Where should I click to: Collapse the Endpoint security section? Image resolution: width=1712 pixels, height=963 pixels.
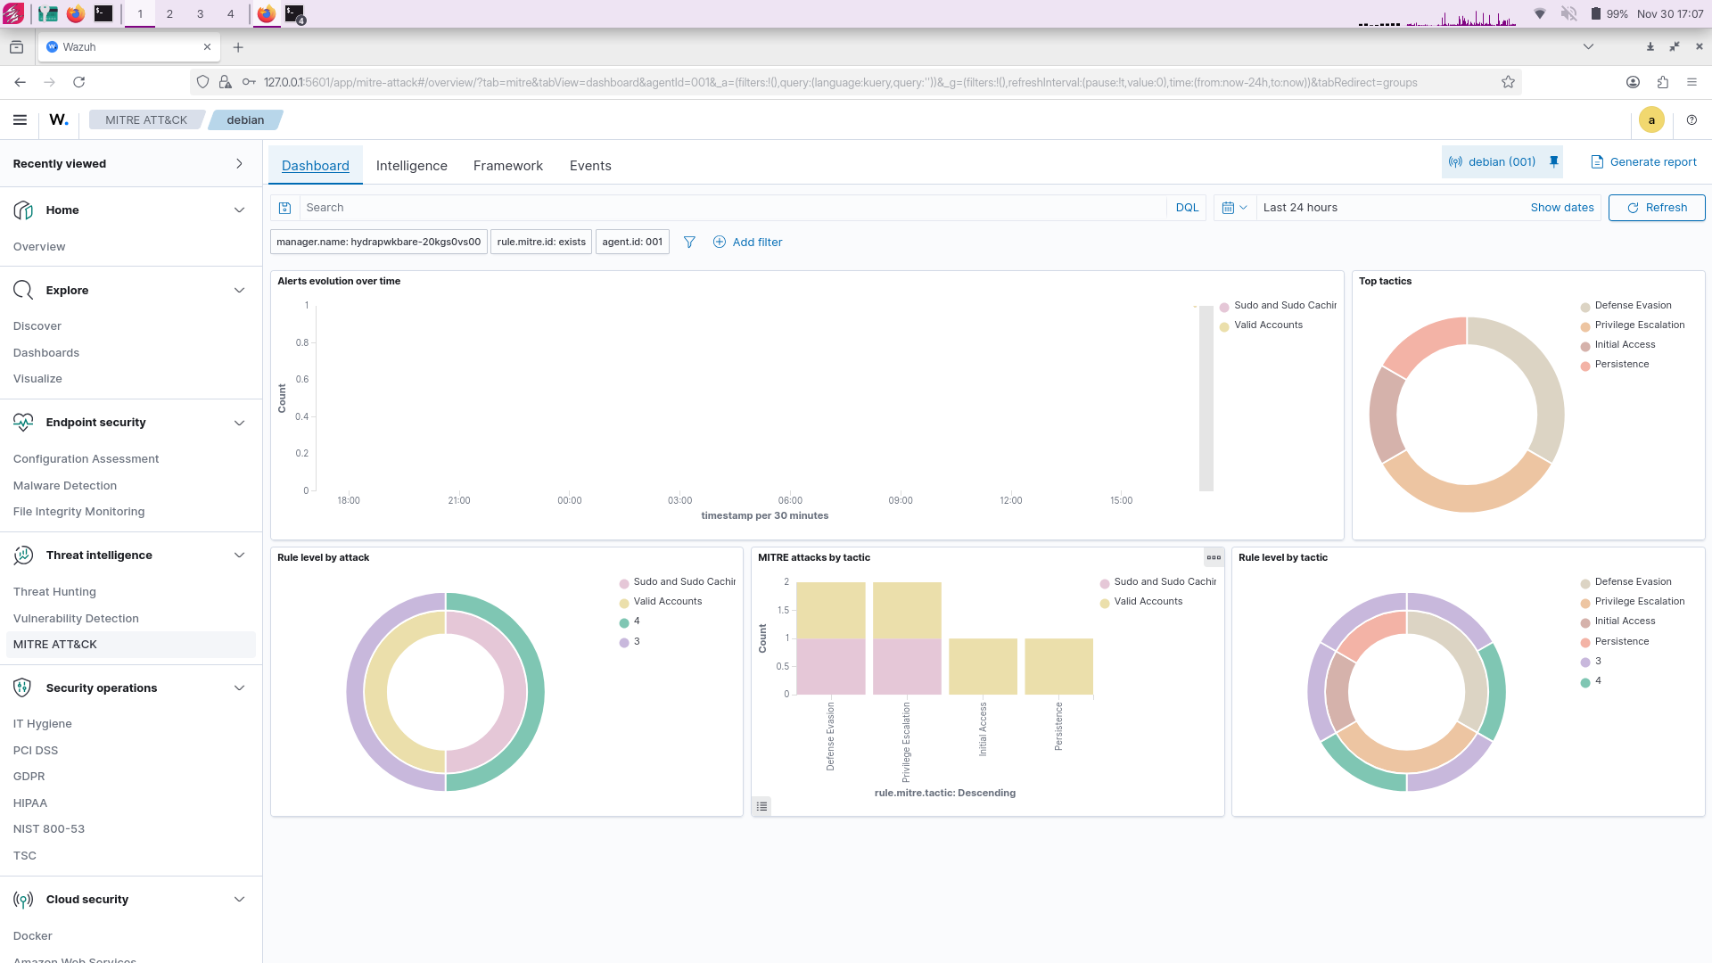click(239, 423)
